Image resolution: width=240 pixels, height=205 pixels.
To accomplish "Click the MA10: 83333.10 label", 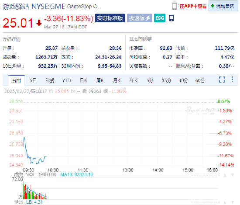I will click(x=77, y=174).
